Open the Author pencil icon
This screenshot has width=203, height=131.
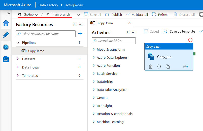[6, 35]
